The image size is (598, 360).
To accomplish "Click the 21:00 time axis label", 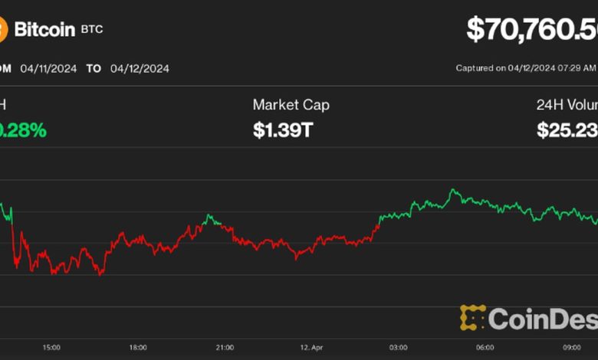I will 226,346.
